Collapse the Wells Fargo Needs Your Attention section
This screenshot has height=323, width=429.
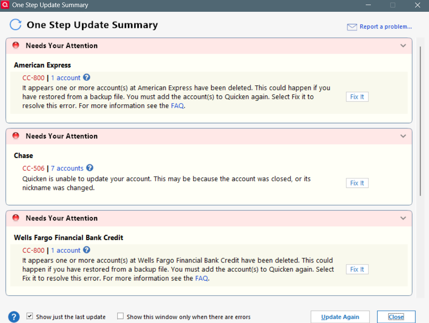point(403,218)
